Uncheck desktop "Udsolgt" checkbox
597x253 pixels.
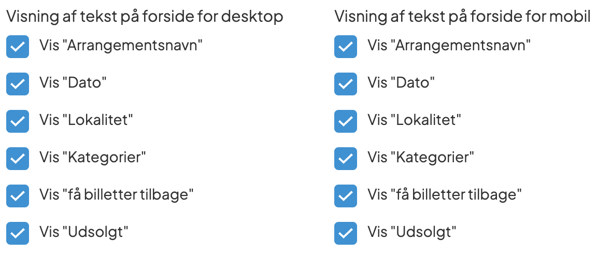click(x=18, y=233)
